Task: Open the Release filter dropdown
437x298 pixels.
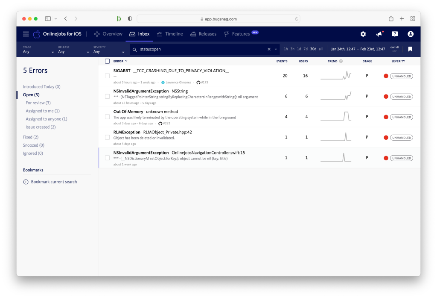Action: (73, 50)
